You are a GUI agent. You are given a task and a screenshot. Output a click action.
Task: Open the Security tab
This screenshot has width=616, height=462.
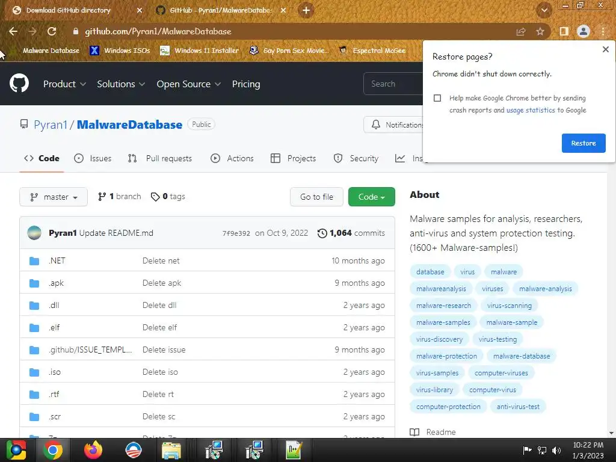[x=356, y=158]
